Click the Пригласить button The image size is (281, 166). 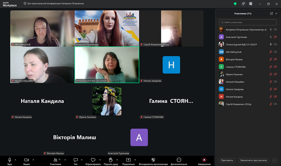[227, 160]
